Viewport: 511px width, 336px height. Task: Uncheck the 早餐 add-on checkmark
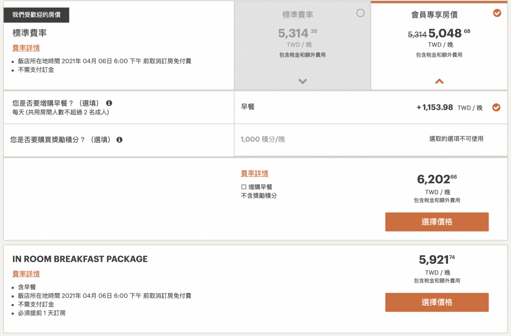[x=497, y=107]
